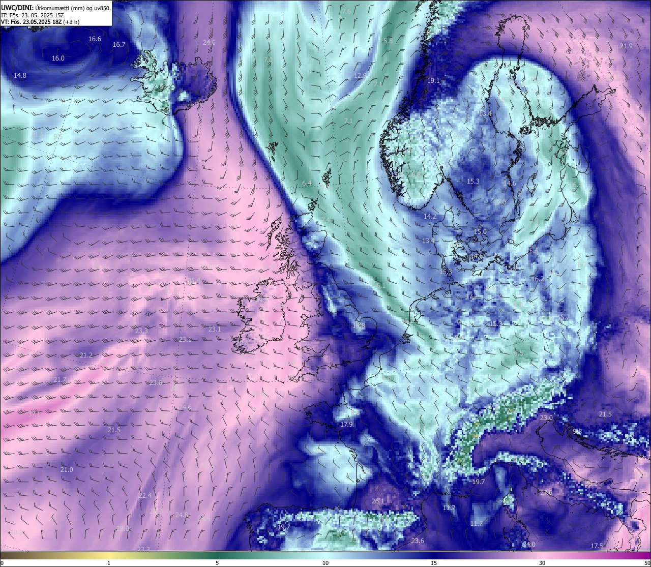Click the 22.4 value label
The width and height of the screenshot is (651, 567).
click(145, 496)
